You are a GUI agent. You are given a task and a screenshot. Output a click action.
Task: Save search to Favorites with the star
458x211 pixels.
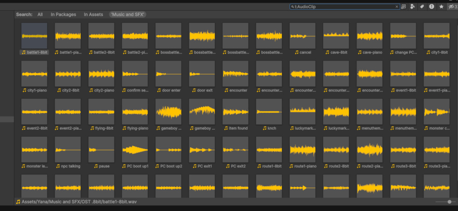coord(441,7)
